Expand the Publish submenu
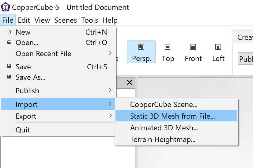 (x=59, y=90)
